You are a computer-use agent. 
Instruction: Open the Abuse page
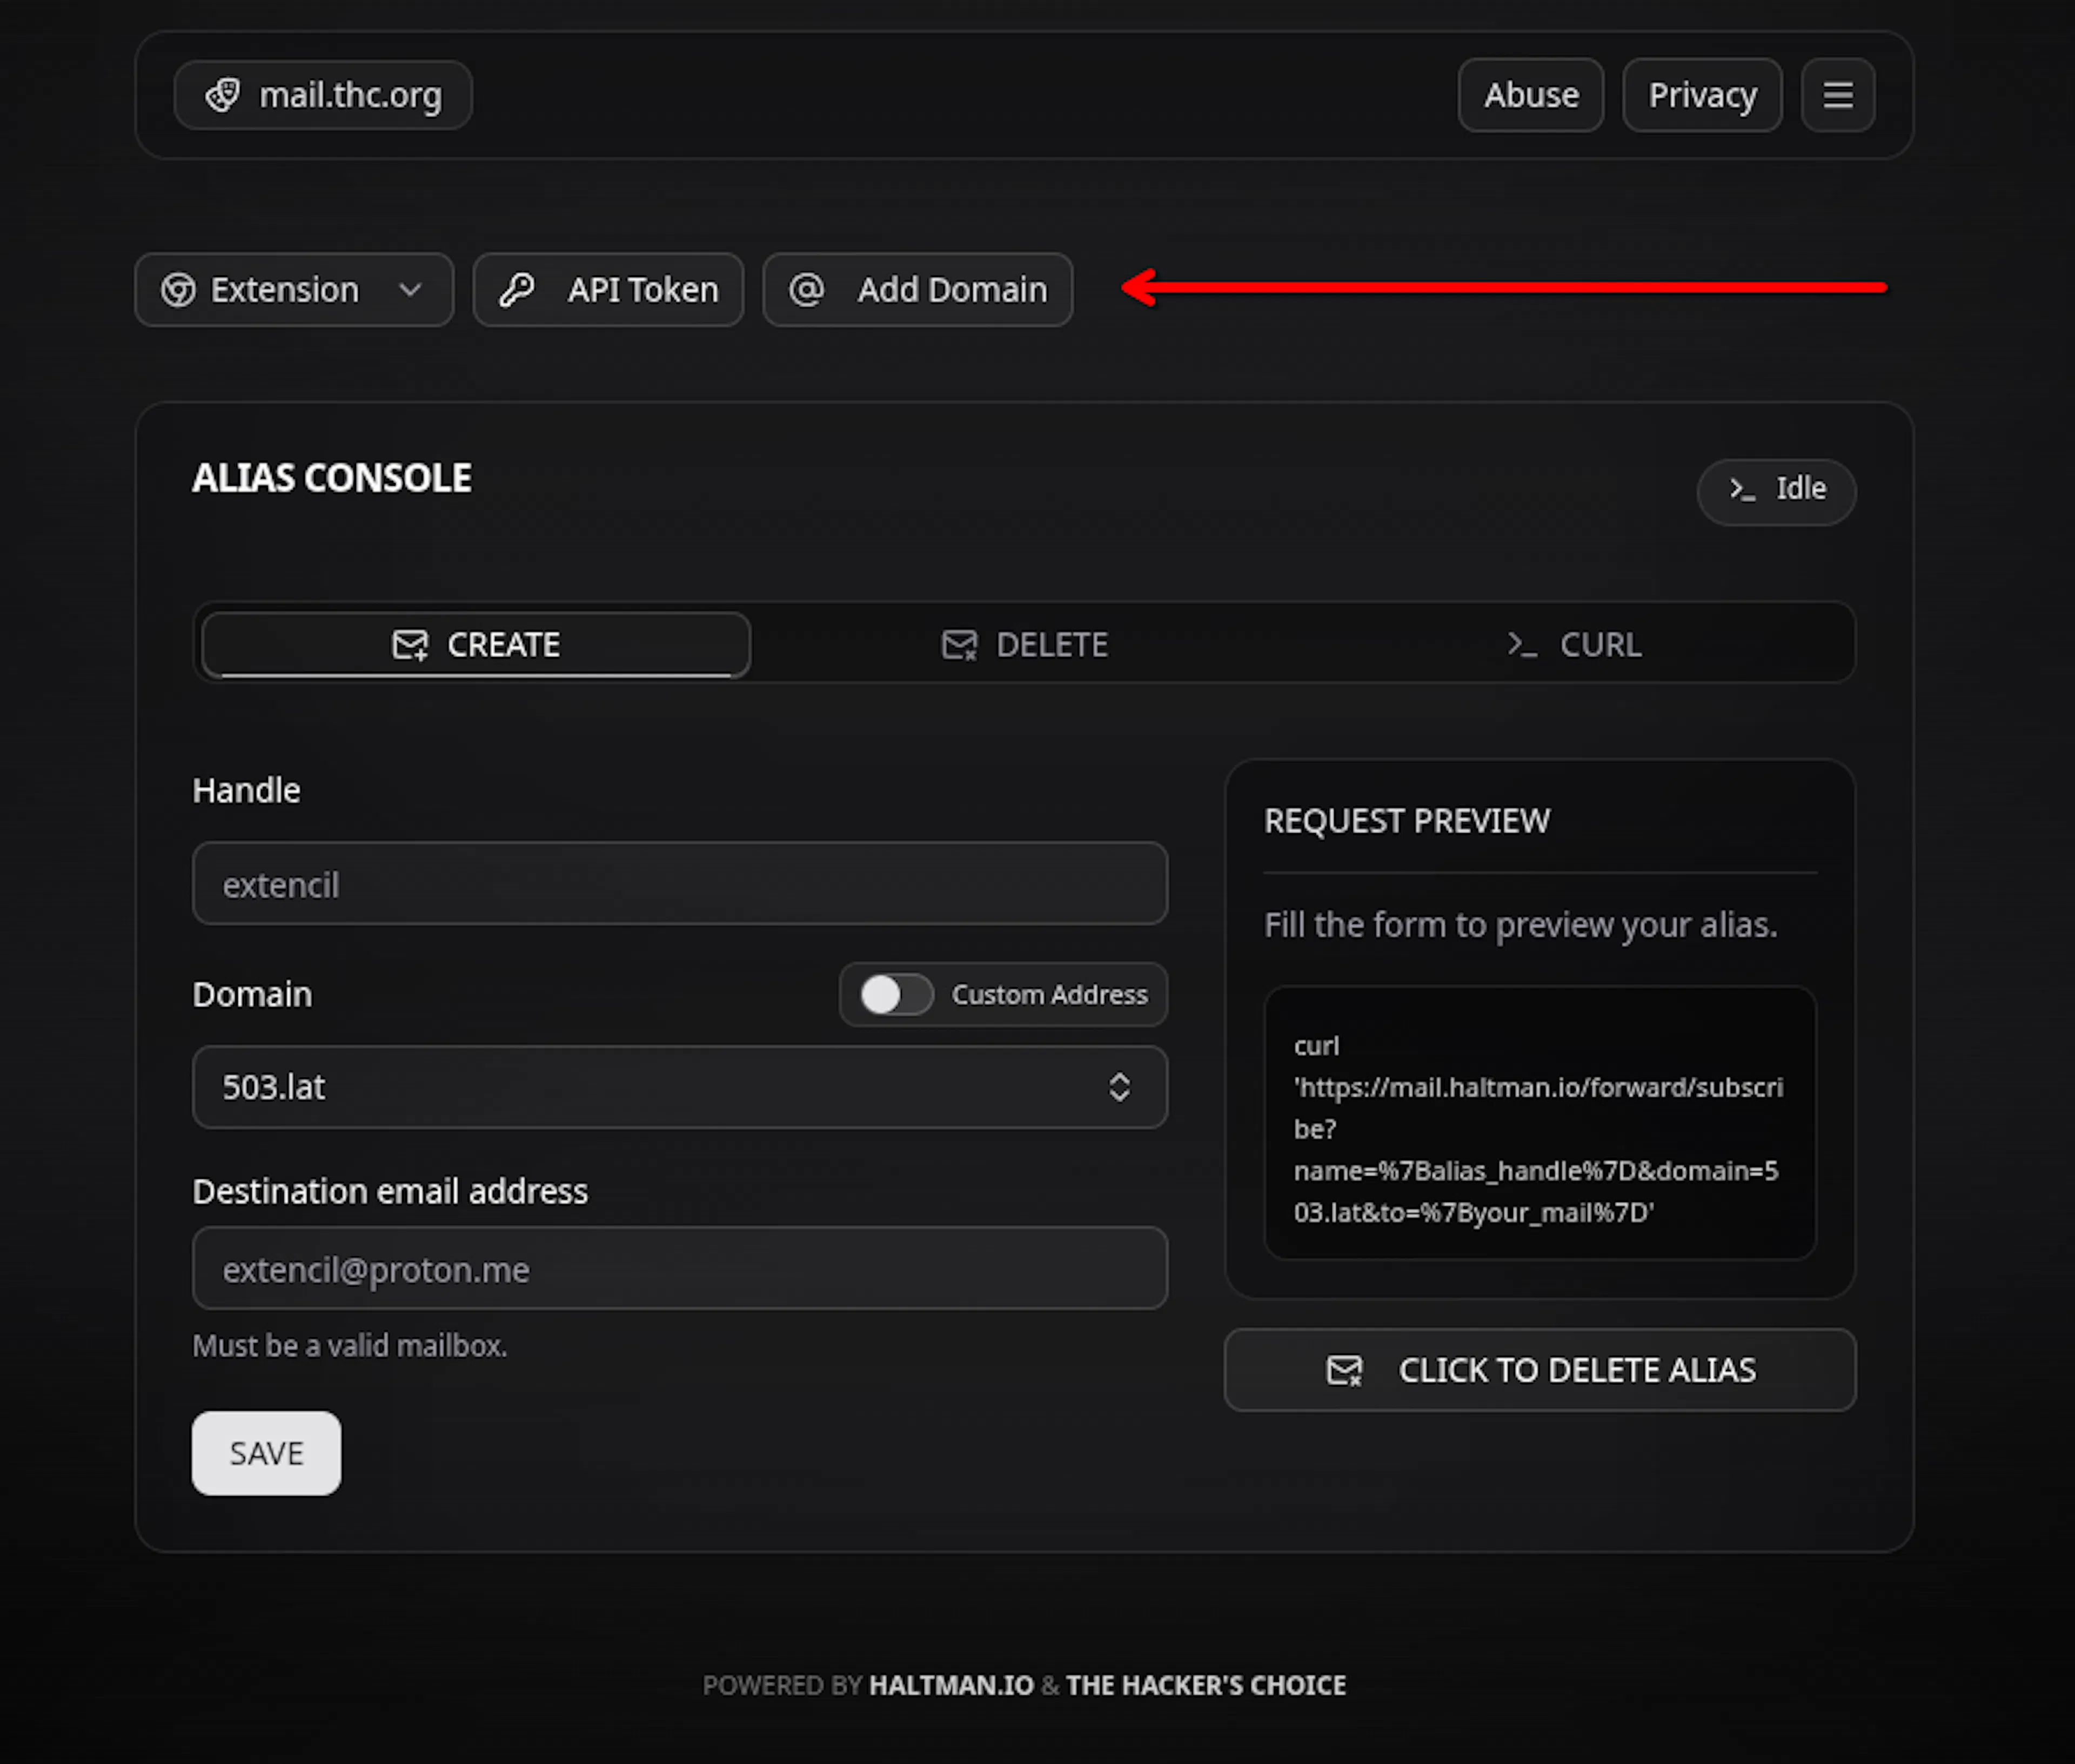(x=1530, y=95)
